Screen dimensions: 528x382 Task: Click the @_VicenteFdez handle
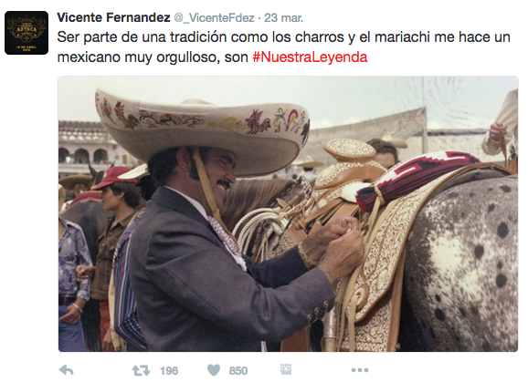[214, 18]
